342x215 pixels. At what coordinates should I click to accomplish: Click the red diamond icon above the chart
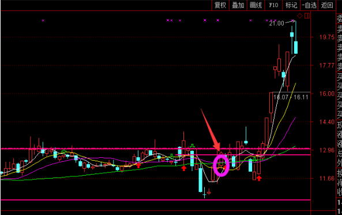(x=300, y=16)
